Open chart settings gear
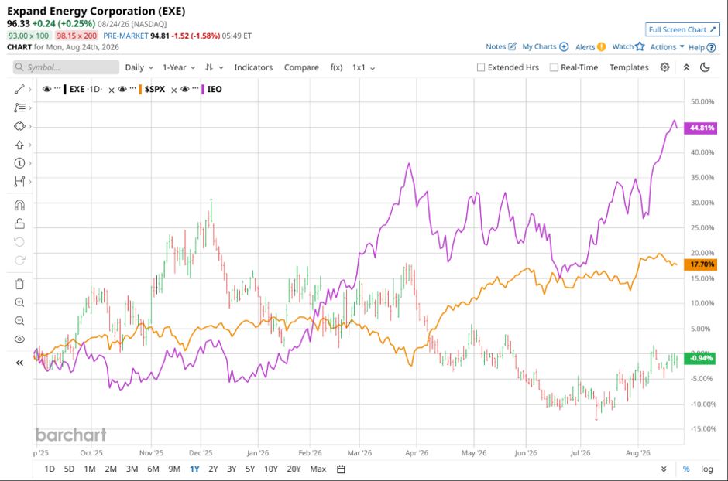This screenshot has height=481, width=728. point(664,67)
